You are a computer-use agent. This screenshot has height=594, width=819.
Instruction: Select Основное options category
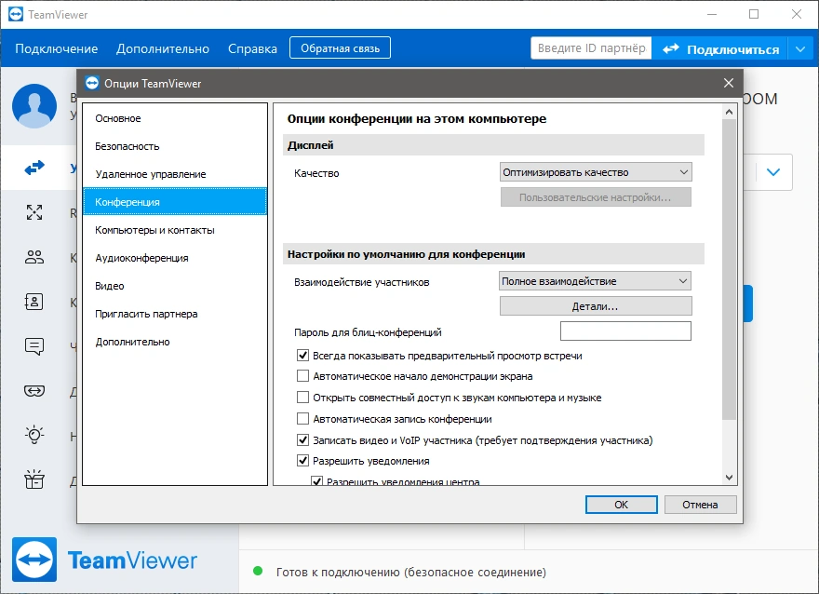click(175, 118)
